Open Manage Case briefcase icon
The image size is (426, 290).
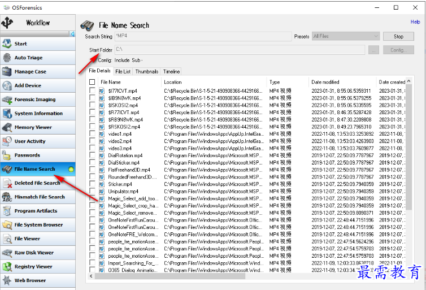point(7,71)
